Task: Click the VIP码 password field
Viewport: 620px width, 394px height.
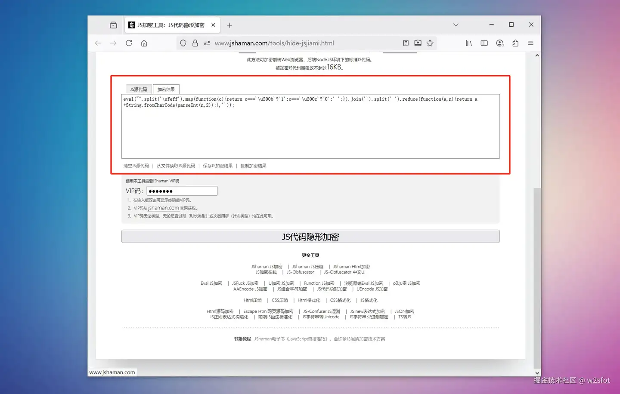Action: click(182, 191)
